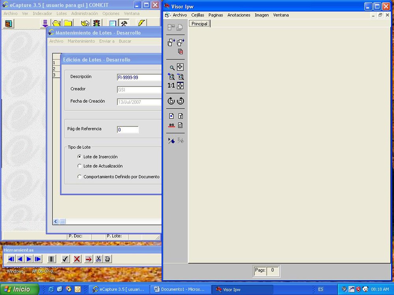Switch to Documento1 - Microsoft Word taskbar button
This screenshot has height=295, width=394.
coord(180,289)
